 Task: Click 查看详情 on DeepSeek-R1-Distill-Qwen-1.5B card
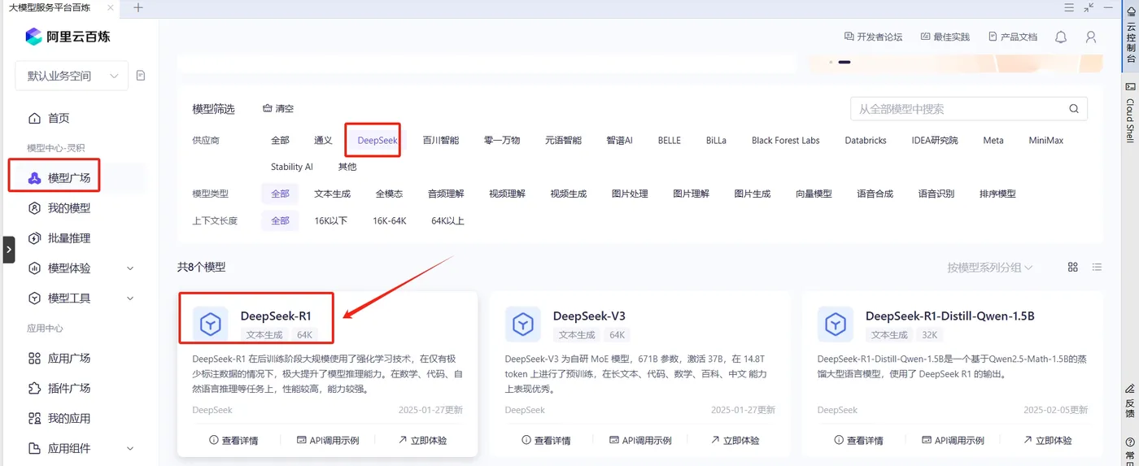tap(858, 440)
